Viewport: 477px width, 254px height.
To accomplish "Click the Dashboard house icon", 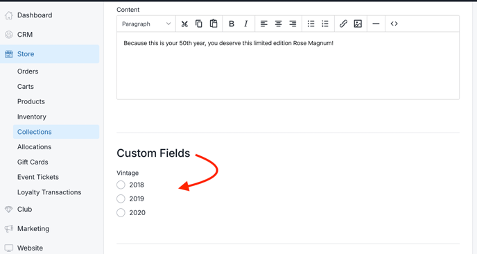I will [x=9, y=15].
